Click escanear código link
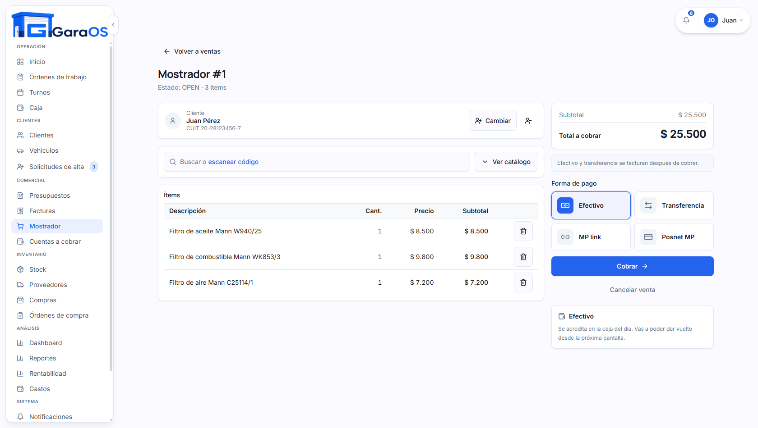 point(233,162)
